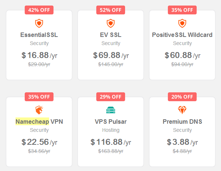The width and height of the screenshot is (221, 171).
Task: Click the VPS Pulsar server icon
Action: tap(111, 110)
